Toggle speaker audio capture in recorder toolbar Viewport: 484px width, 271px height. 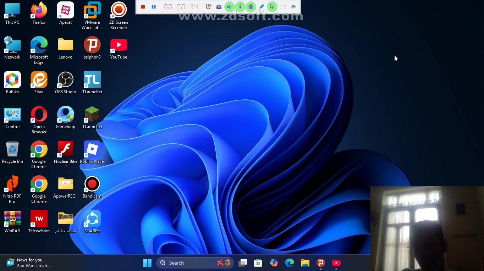click(x=230, y=7)
